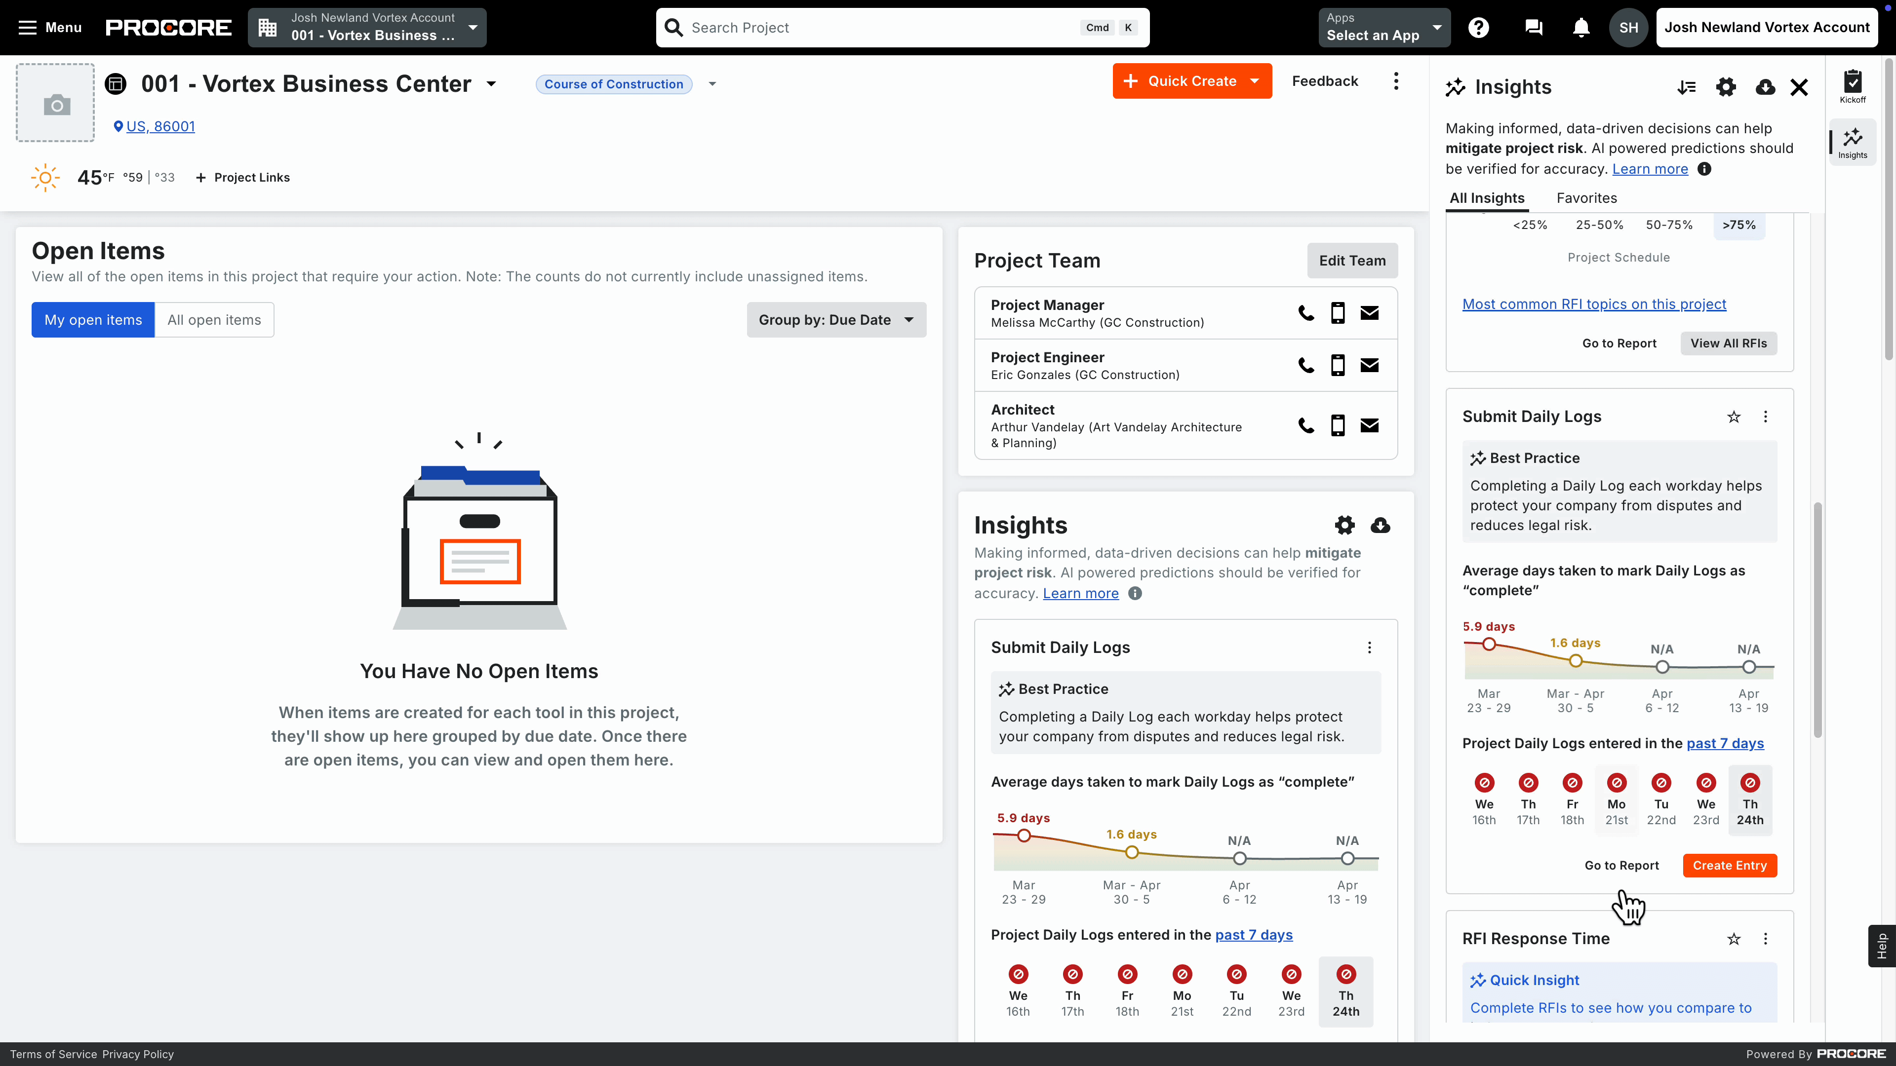
Task: Favorite the Submit Daily Logs insight
Action: pyautogui.click(x=1734, y=417)
